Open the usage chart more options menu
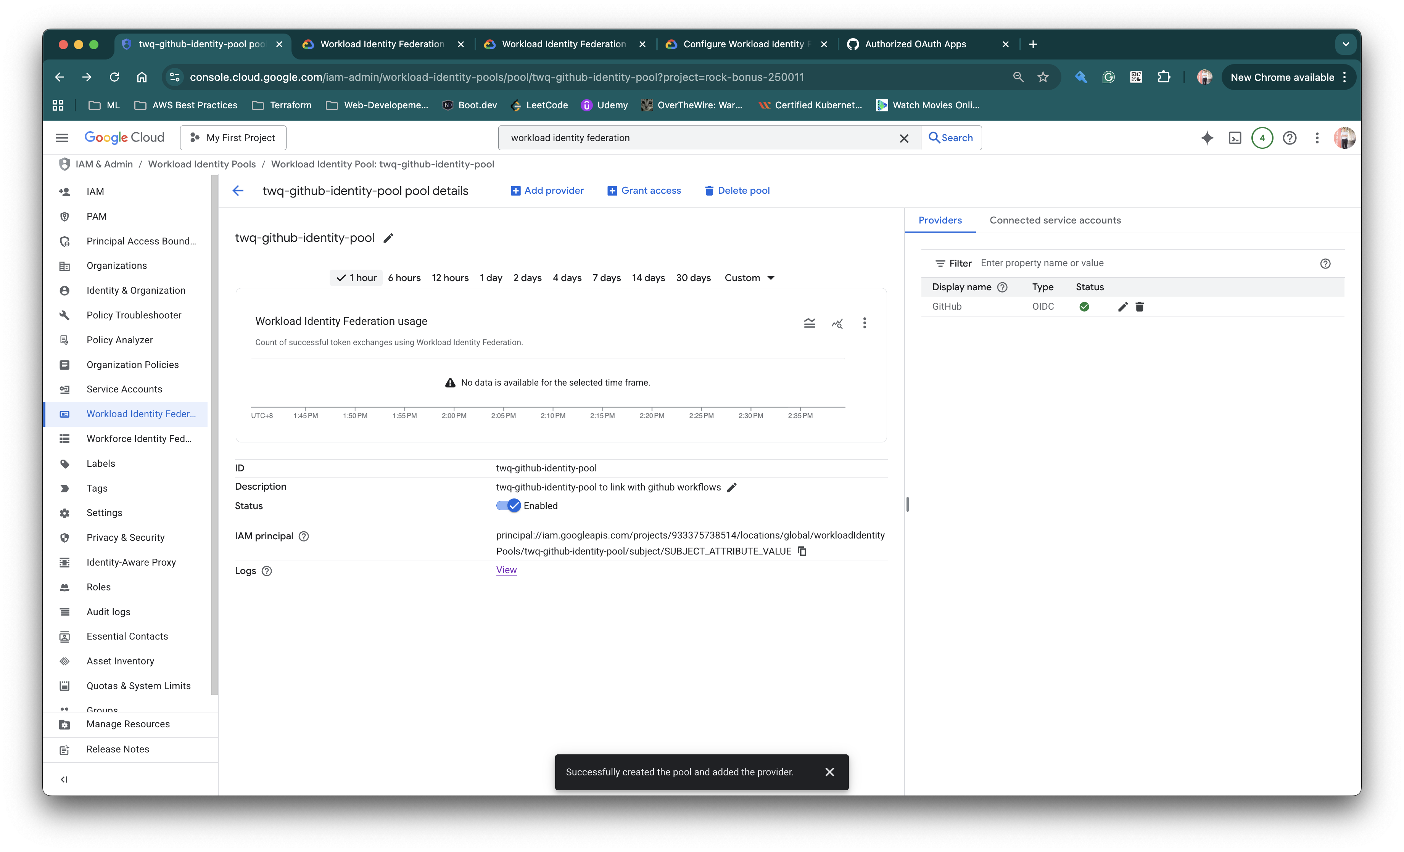Image resolution: width=1404 pixels, height=852 pixels. [x=865, y=323]
